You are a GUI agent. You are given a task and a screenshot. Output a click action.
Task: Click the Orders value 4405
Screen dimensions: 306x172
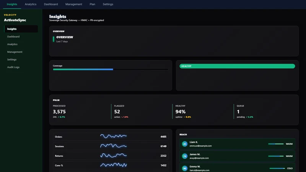tap(163, 137)
